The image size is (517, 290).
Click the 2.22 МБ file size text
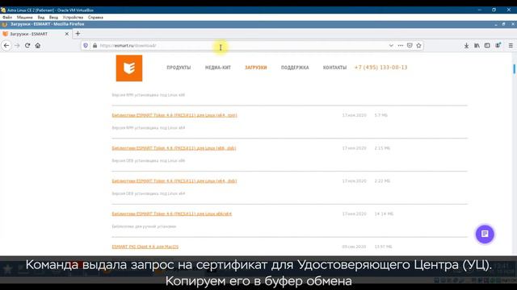tap(382, 181)
